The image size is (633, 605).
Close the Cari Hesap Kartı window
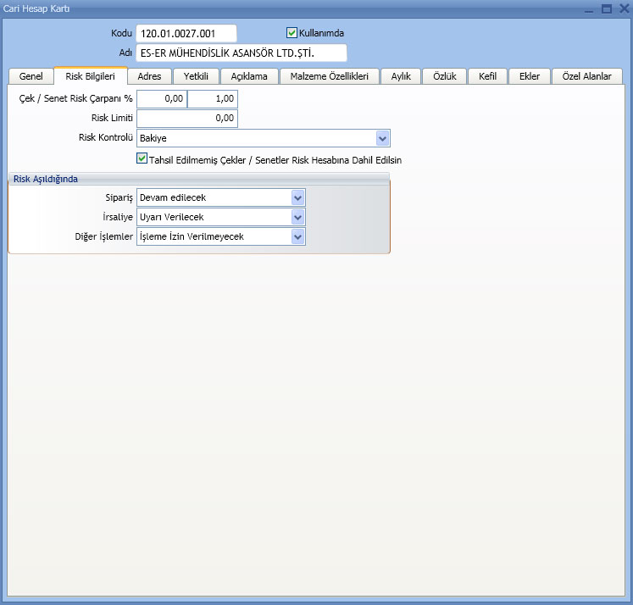622,8
